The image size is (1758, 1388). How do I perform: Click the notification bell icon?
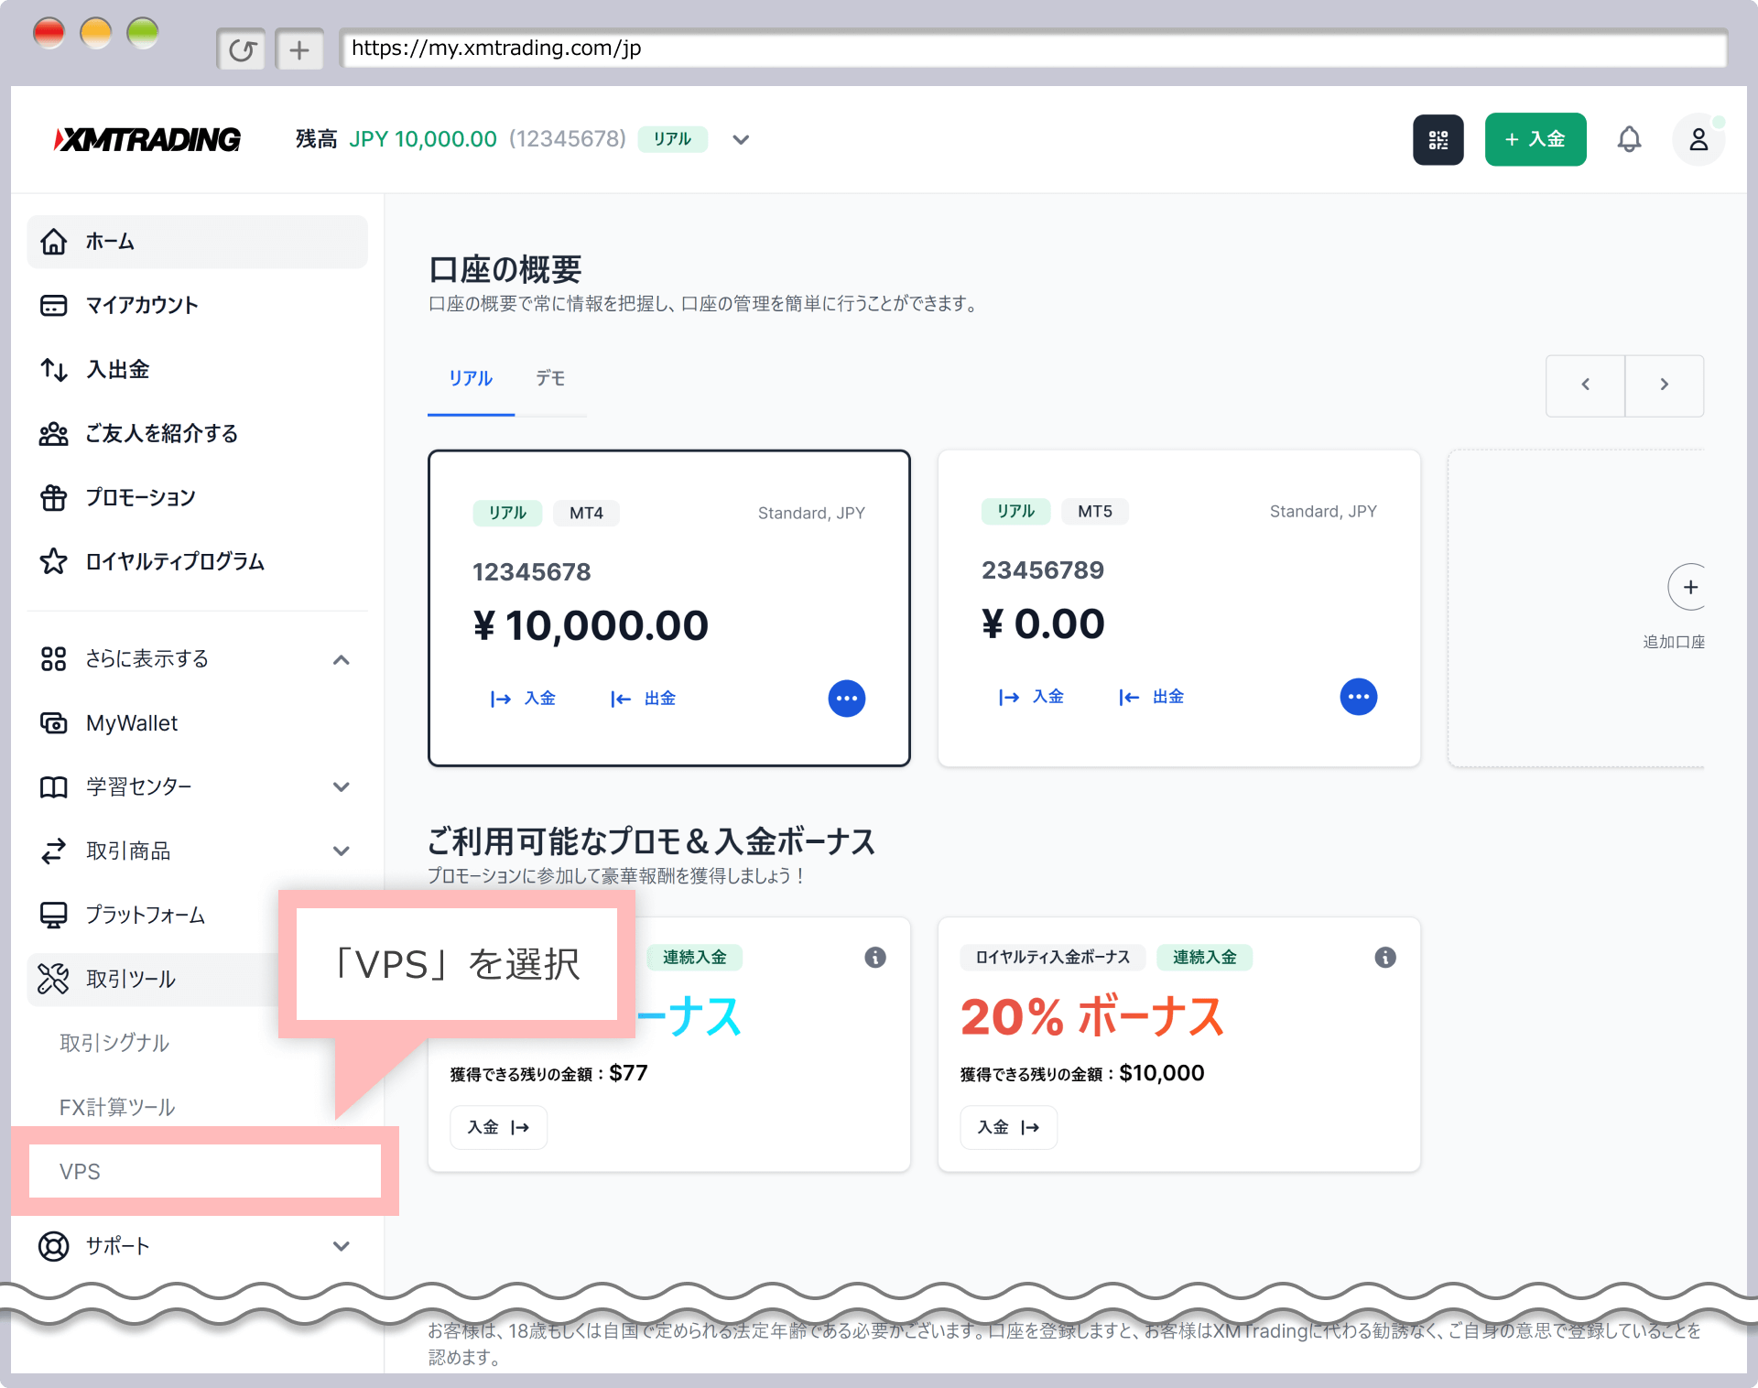point(1629,140)
